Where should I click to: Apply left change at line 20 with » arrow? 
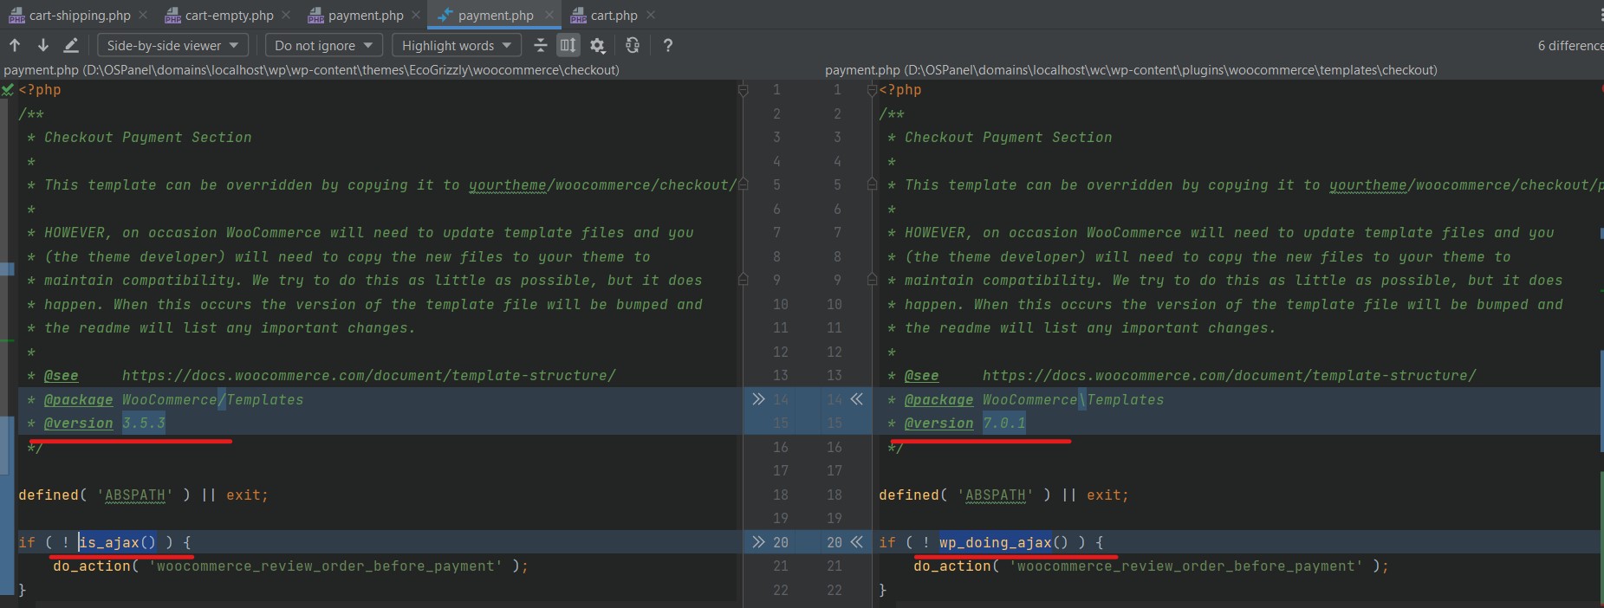tap(758, 542)
